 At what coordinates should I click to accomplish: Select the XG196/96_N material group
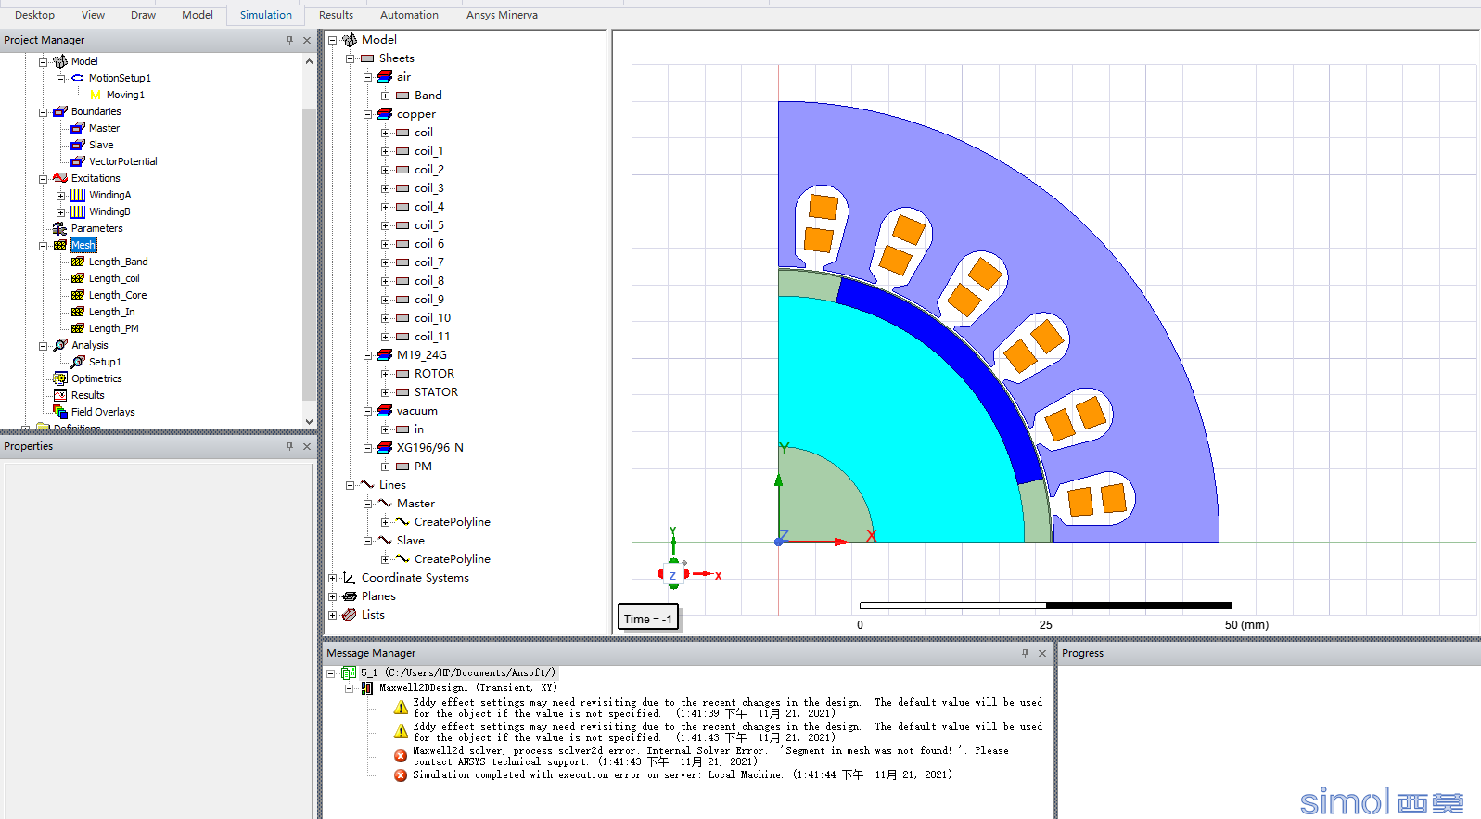(429, 448)
